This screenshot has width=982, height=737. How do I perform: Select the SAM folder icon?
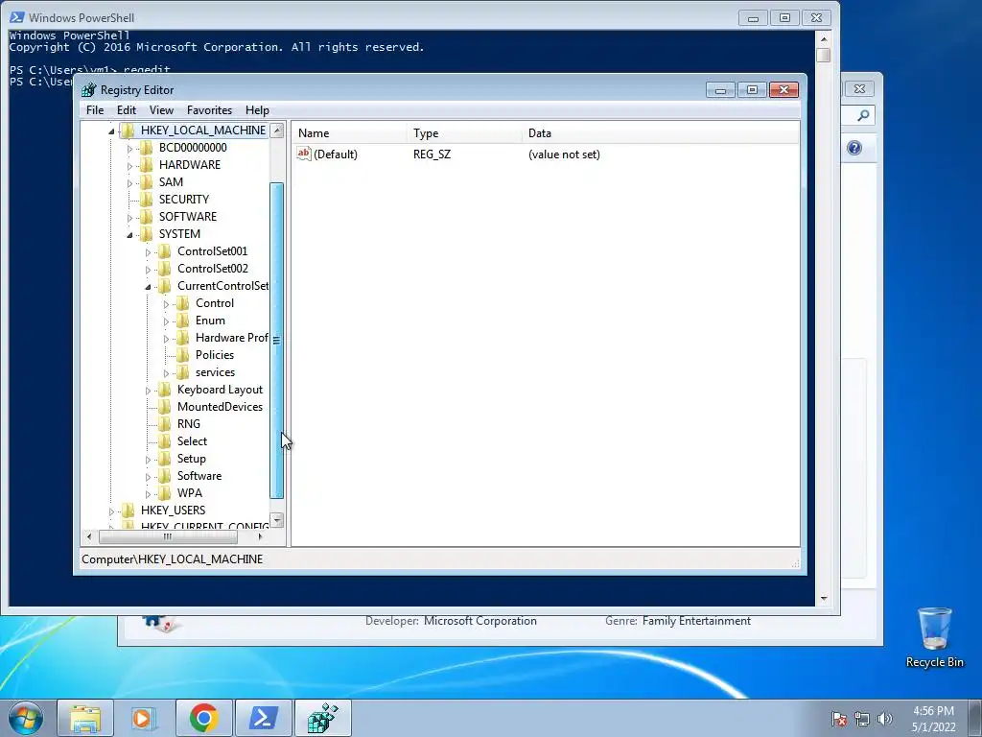pos(146,181)
